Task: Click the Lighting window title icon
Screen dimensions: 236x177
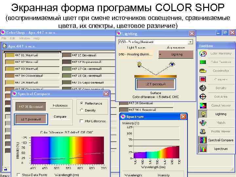Action: (x=119, y=33)
